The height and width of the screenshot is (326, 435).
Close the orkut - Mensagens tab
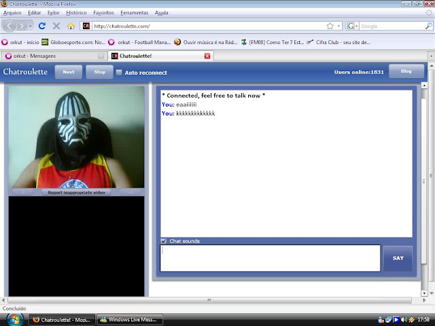point(101,56)
